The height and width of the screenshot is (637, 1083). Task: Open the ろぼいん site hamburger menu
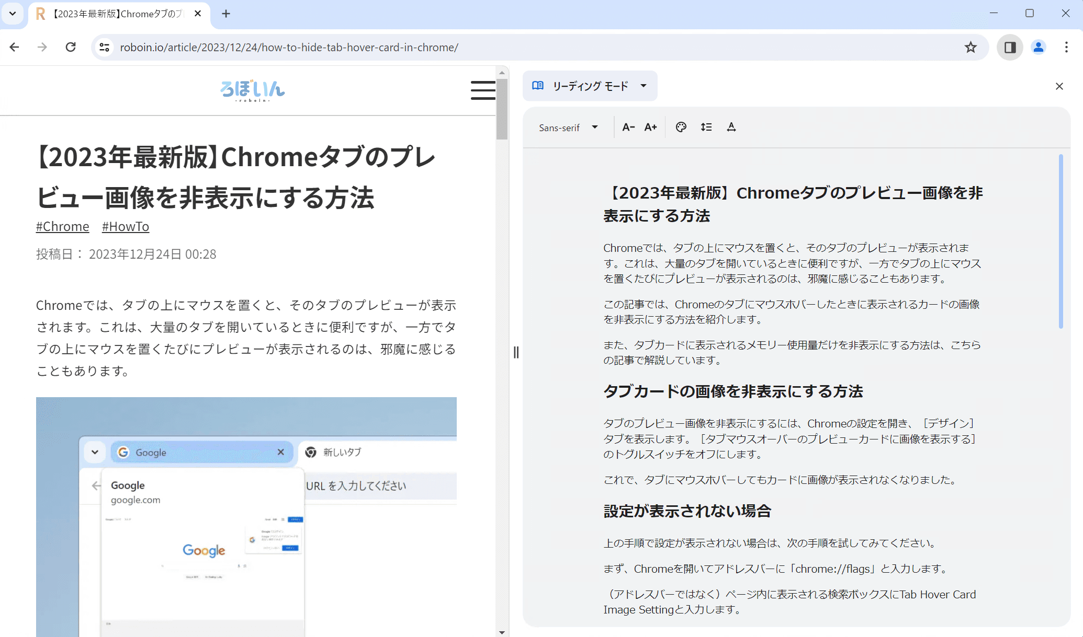(482, 90)
